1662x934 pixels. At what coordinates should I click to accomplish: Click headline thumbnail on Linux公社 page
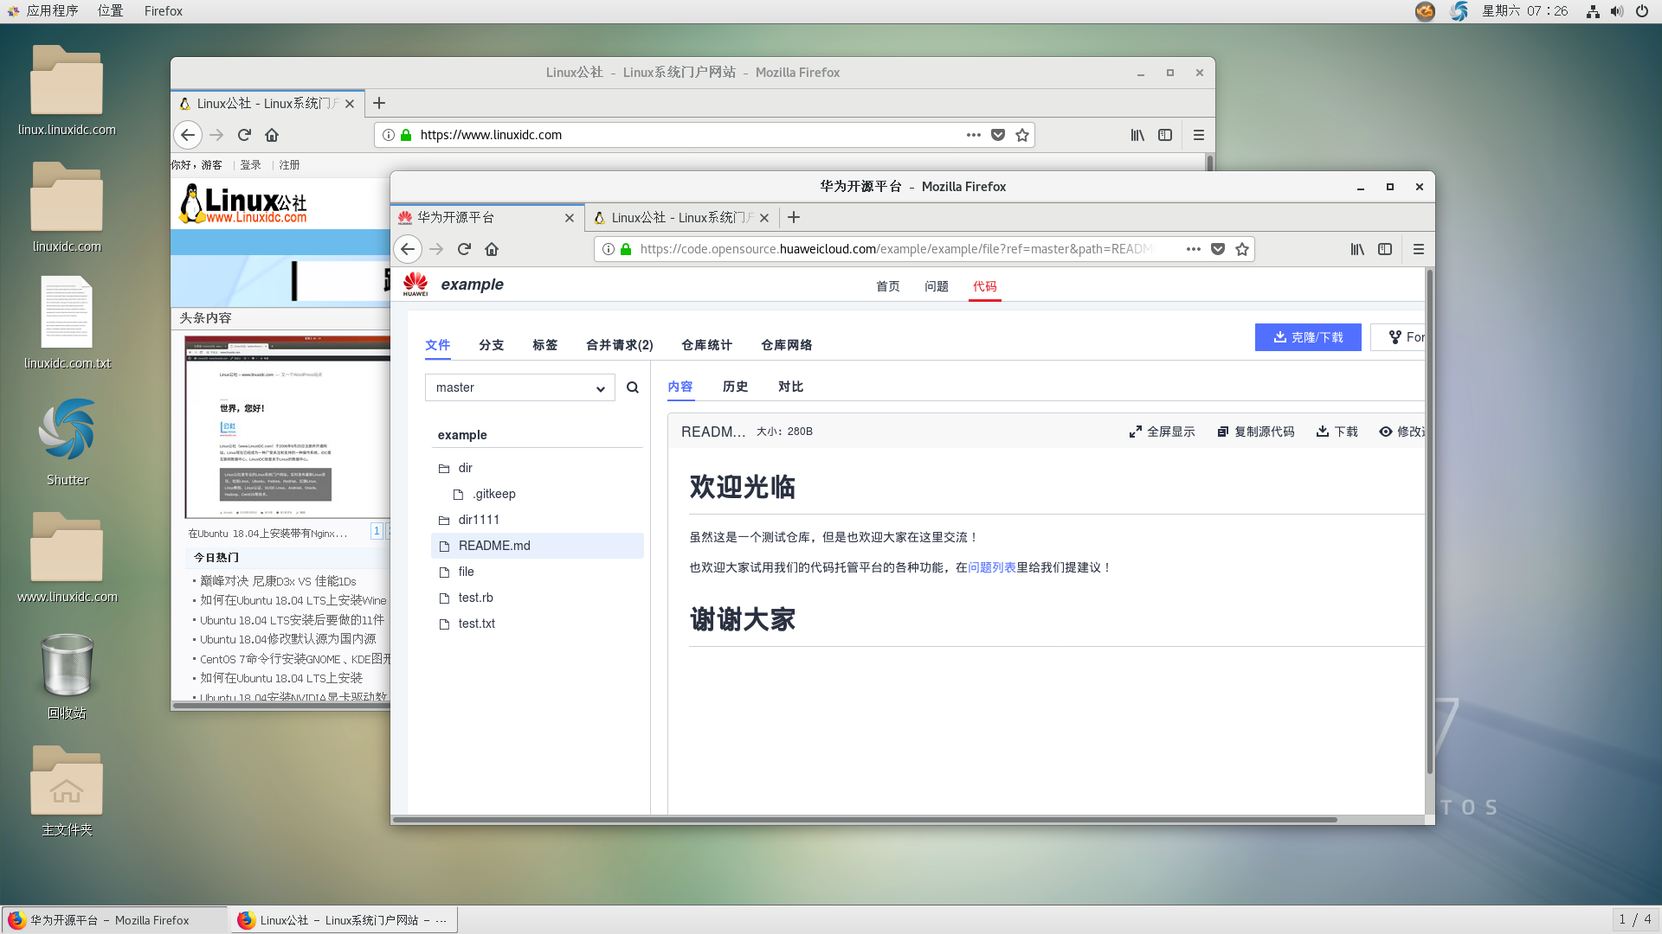click(x=287, y=428)
